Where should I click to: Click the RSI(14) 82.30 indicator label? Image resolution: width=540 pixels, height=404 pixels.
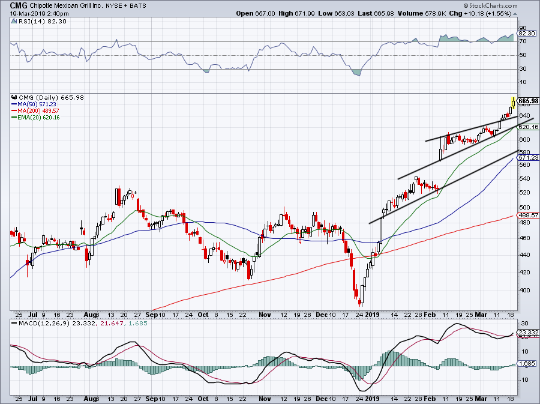point(43,21)
